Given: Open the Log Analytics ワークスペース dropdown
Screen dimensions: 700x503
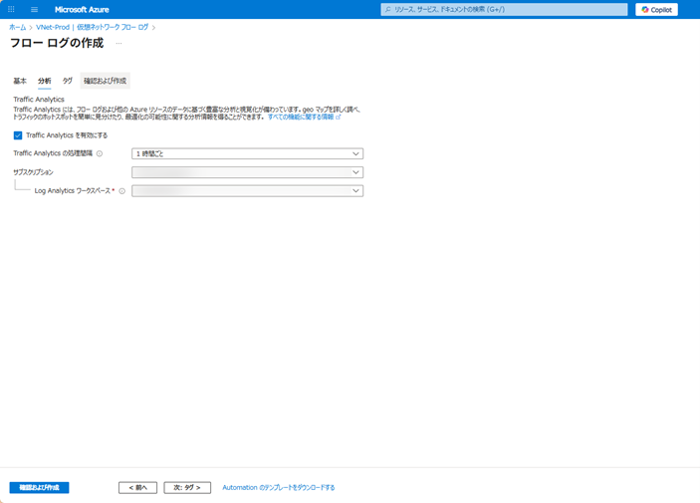Looking at the screenshot, I should click(x=247, y=190).
